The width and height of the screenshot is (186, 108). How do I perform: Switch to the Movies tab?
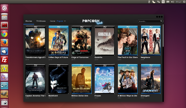(x=29, y=21)
